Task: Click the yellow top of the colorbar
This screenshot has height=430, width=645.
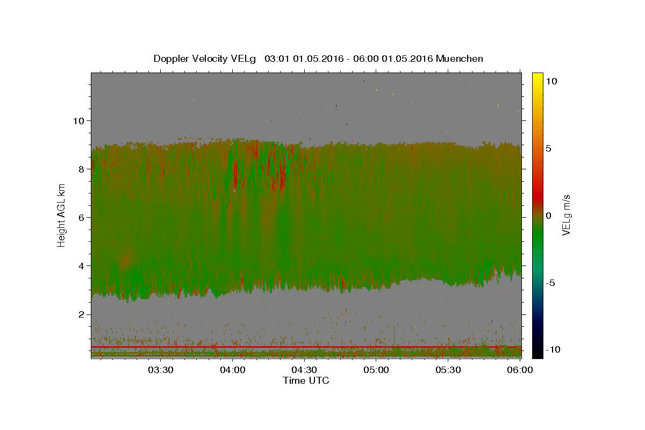Action: pyautogui.click(x=537, y=78)
